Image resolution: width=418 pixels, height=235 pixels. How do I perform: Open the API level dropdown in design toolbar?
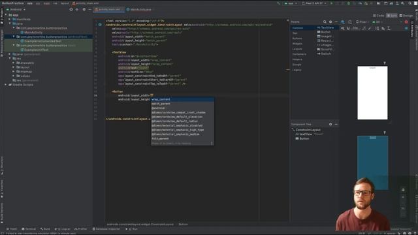(x=378, y=22)
